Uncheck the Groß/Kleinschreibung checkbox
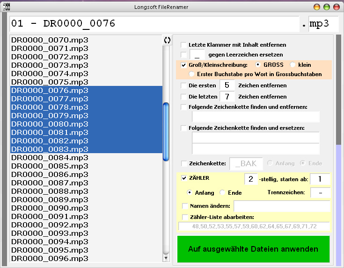 tap(184, 65)
